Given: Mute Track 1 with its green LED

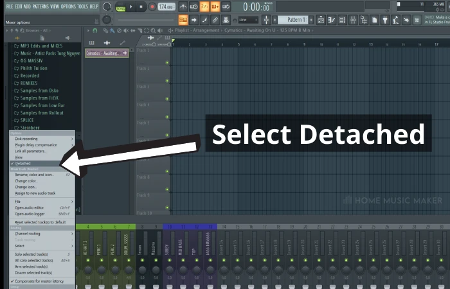Looking at the screenshot, I should 167,63.
